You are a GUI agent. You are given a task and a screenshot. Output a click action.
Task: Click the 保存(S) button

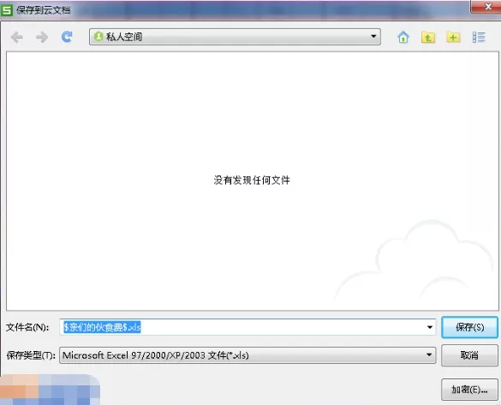[x=469, y=327]
